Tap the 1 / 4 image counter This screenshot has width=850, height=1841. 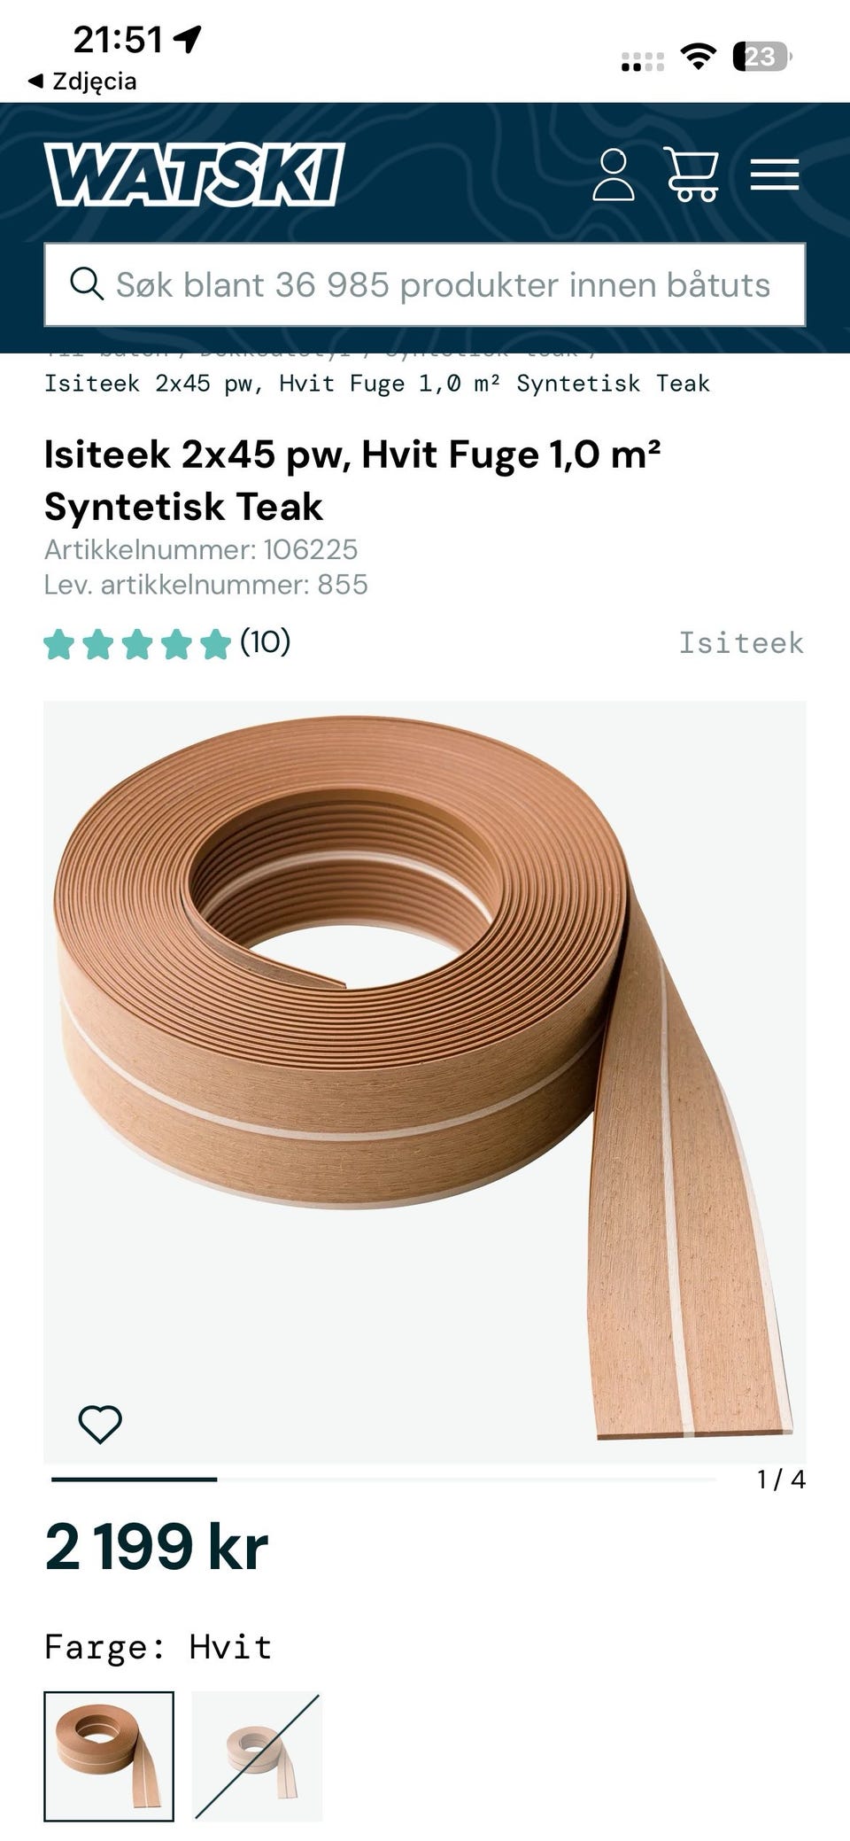pos(781,1480)
